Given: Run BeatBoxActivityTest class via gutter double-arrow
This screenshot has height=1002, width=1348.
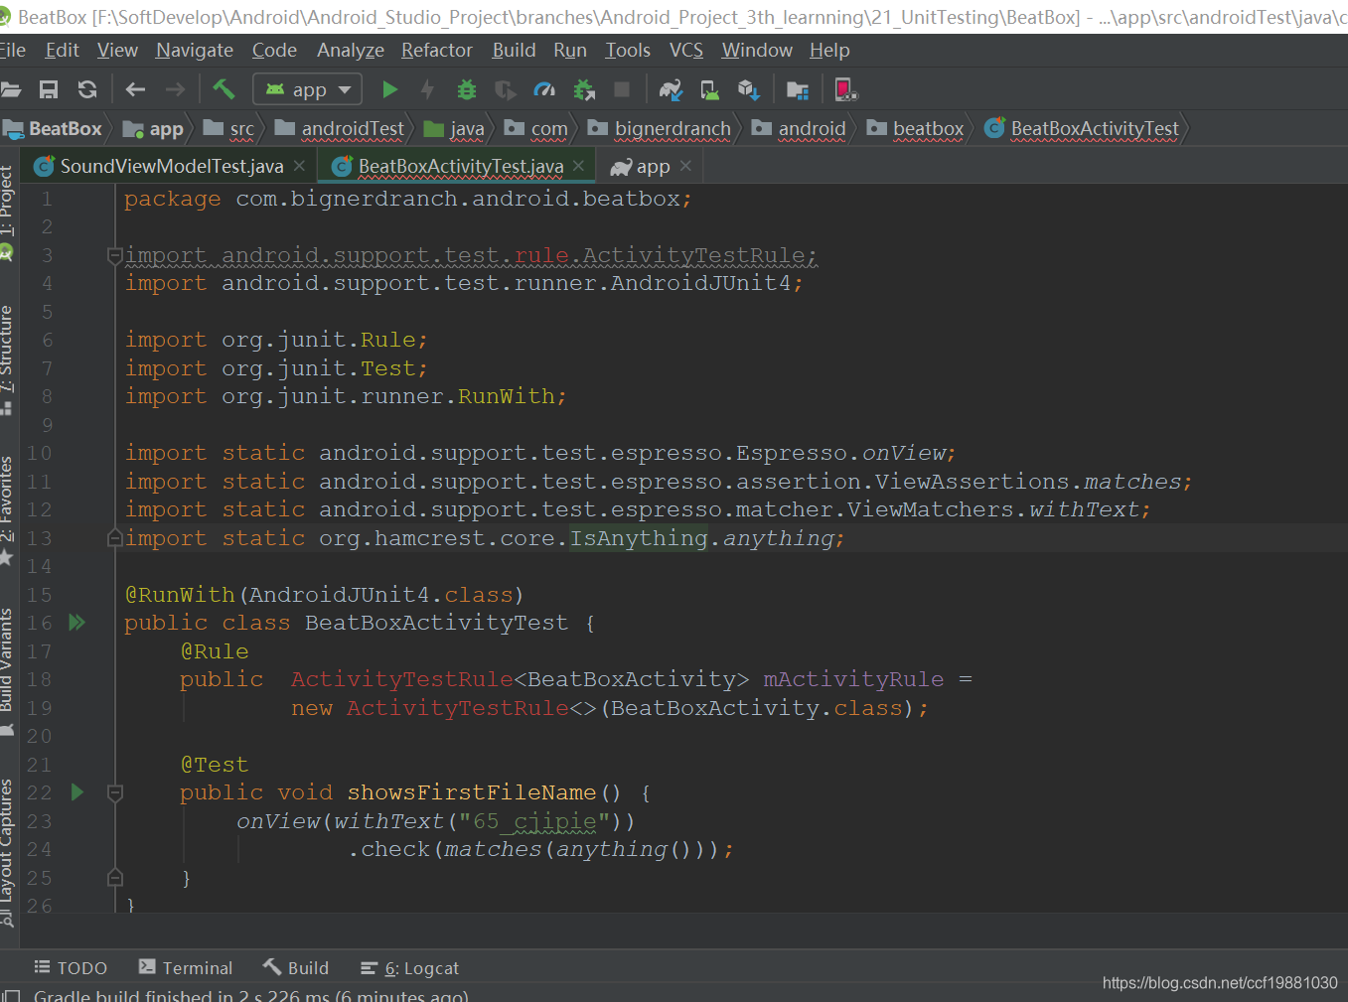Looking at the screenshot, I should (x=76, y=623).
